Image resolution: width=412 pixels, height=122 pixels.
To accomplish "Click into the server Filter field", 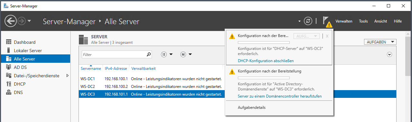I will 114,55.
